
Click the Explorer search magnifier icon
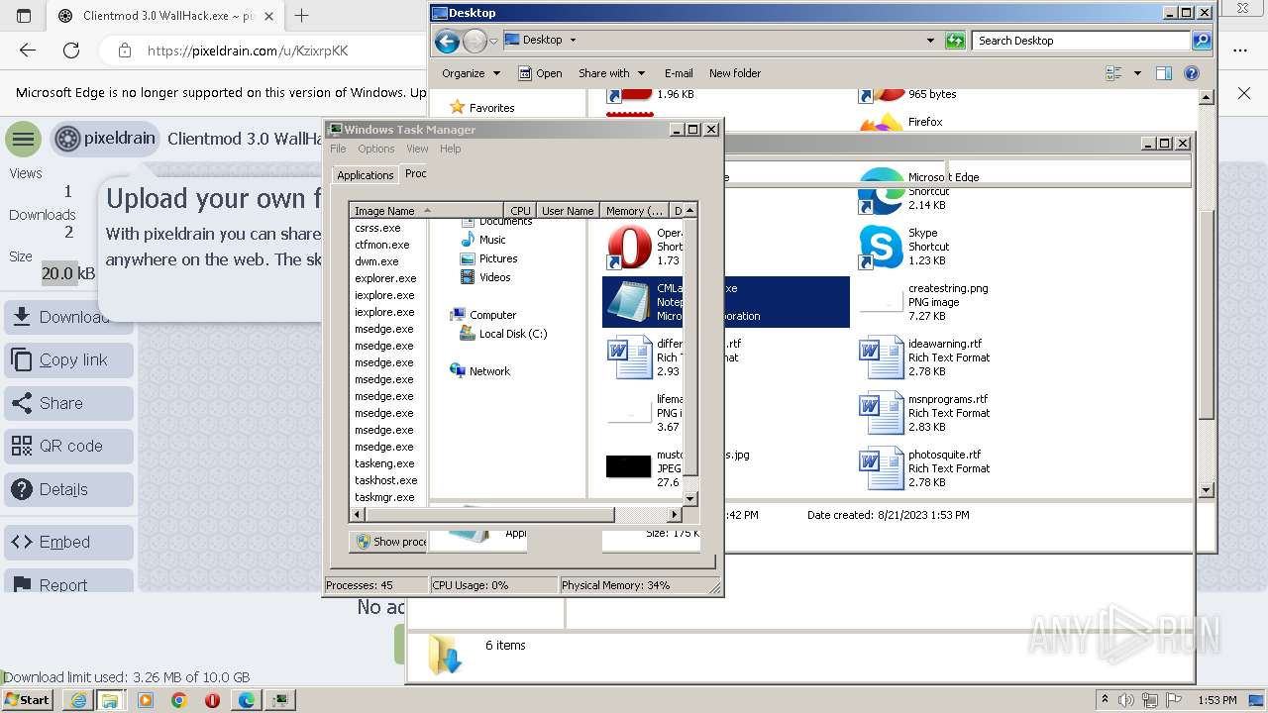[x=1202, y=41]
